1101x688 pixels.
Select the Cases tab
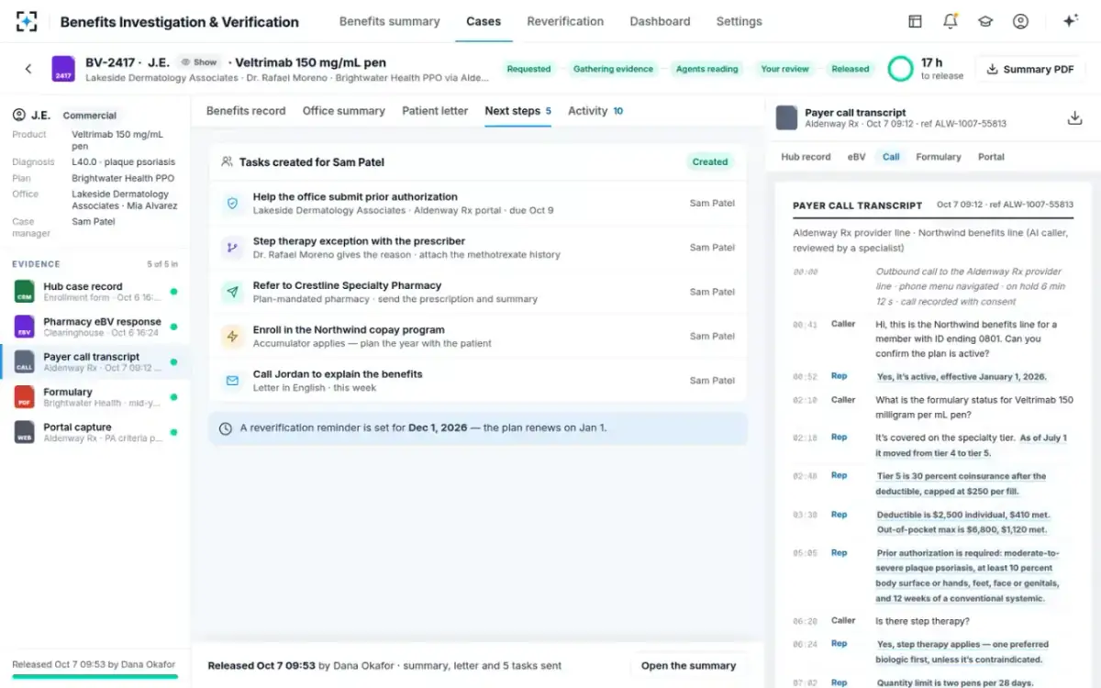484,21
